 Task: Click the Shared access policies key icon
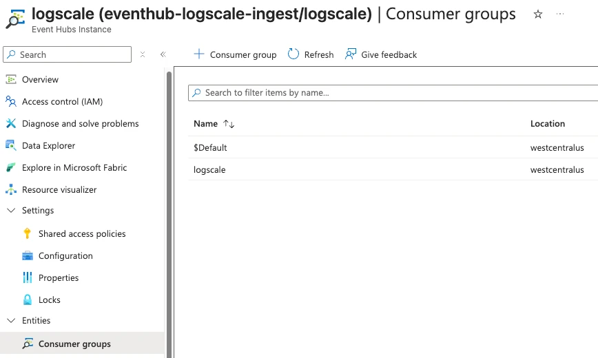[27, 233]
